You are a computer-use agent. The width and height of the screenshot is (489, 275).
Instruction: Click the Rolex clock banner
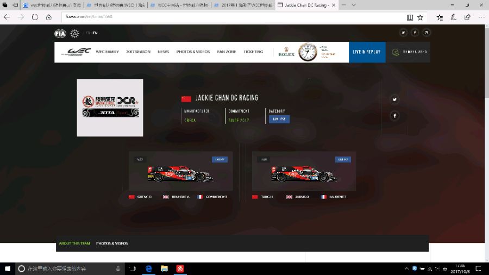tap(307, 52)
